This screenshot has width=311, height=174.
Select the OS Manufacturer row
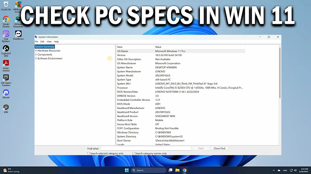tap(181, 63)
